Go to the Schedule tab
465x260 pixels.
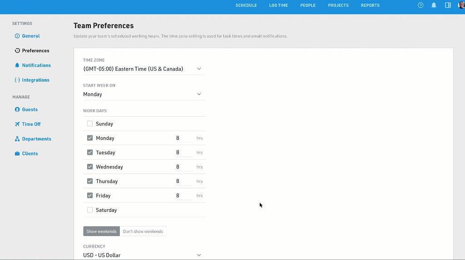246,5
